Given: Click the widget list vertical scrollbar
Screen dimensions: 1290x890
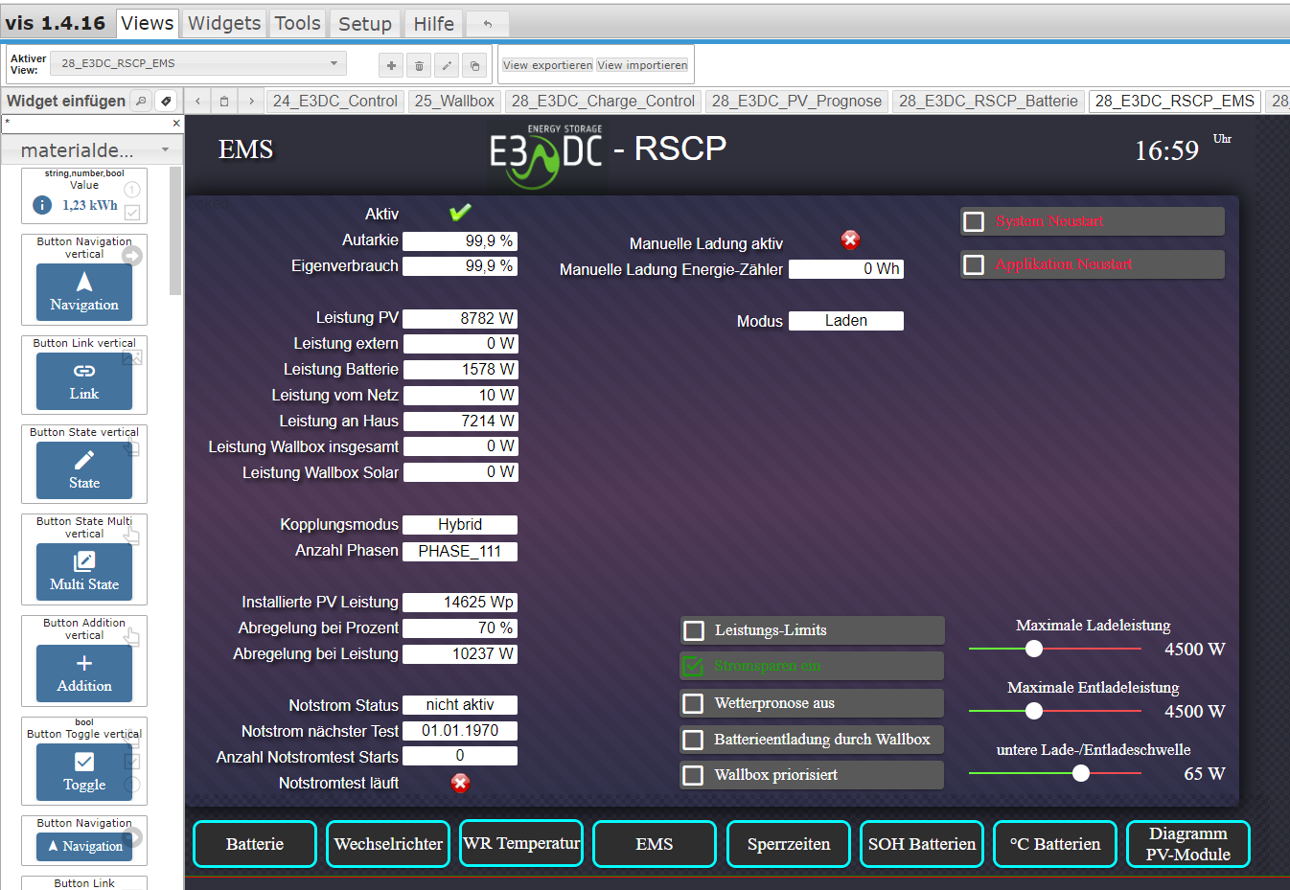Looking at the screenshot, I should tap(175, 230).
